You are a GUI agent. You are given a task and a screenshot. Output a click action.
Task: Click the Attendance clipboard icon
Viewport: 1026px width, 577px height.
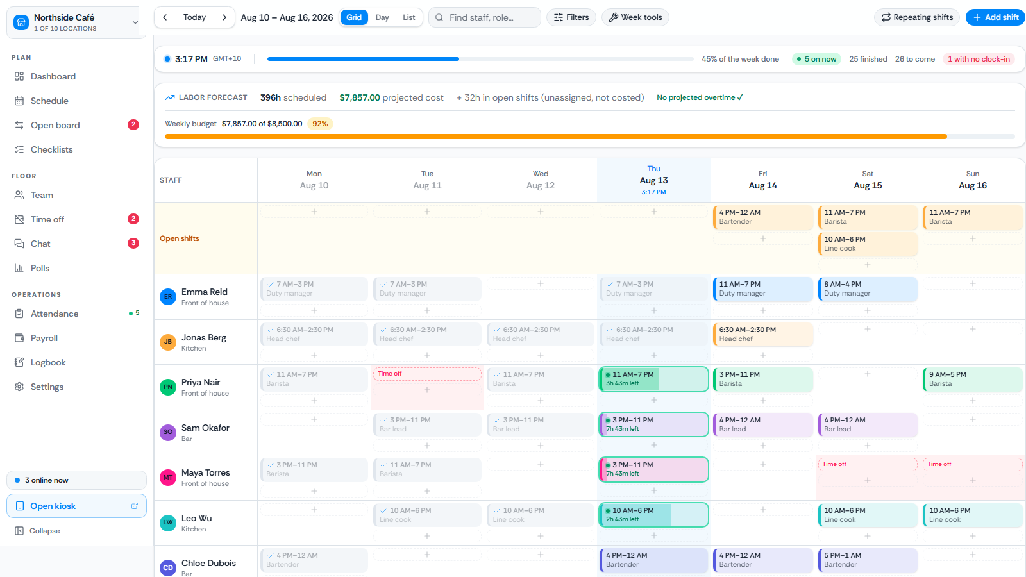19,314
